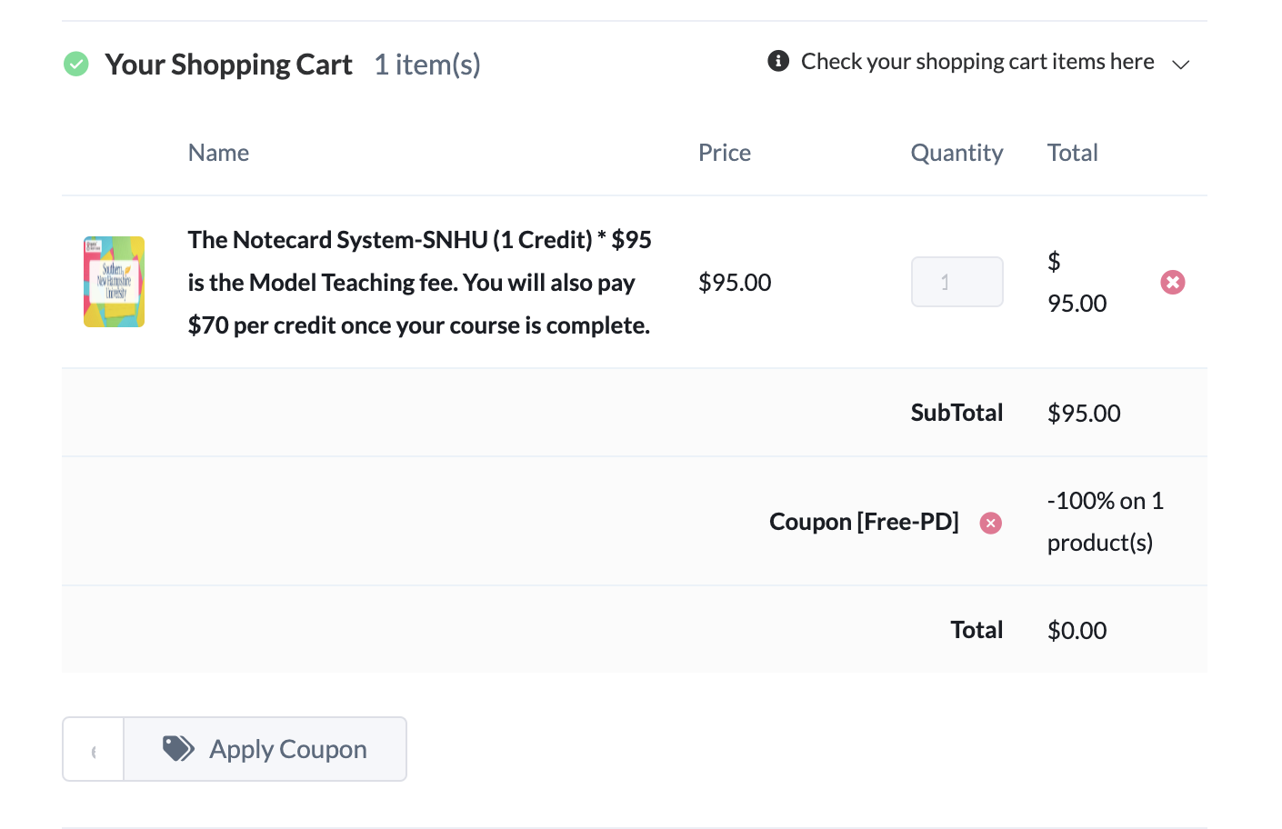This screenshot has width=1282, height=829.
Task: Click the $0.00 total amount
Action: (x=1077, y=631)
